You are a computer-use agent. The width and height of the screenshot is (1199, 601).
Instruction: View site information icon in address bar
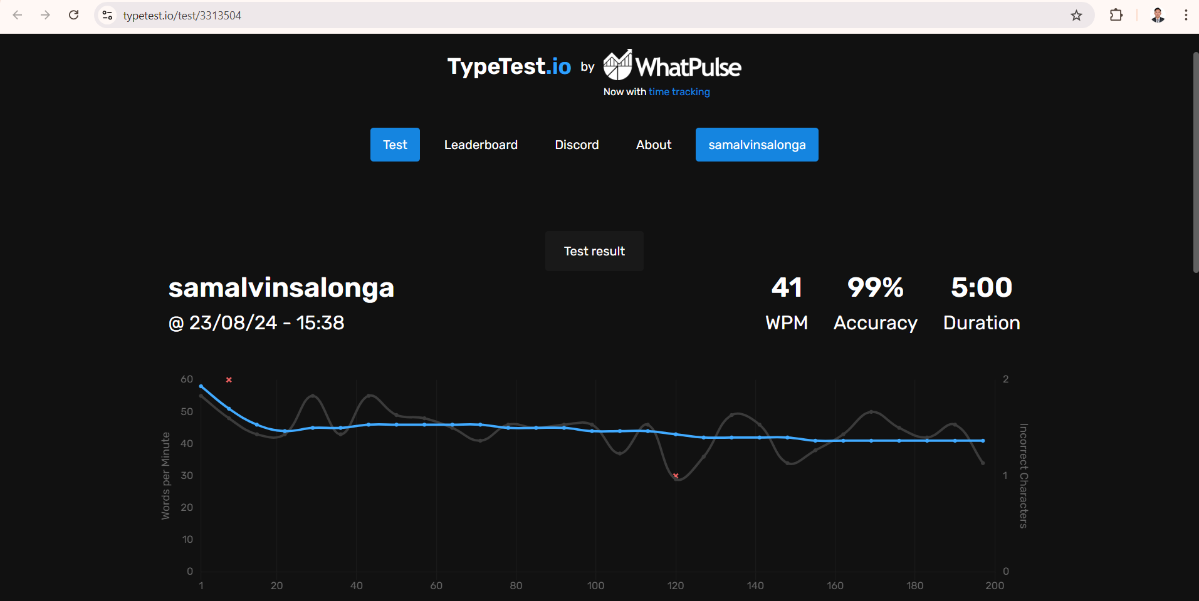(108, 15)
